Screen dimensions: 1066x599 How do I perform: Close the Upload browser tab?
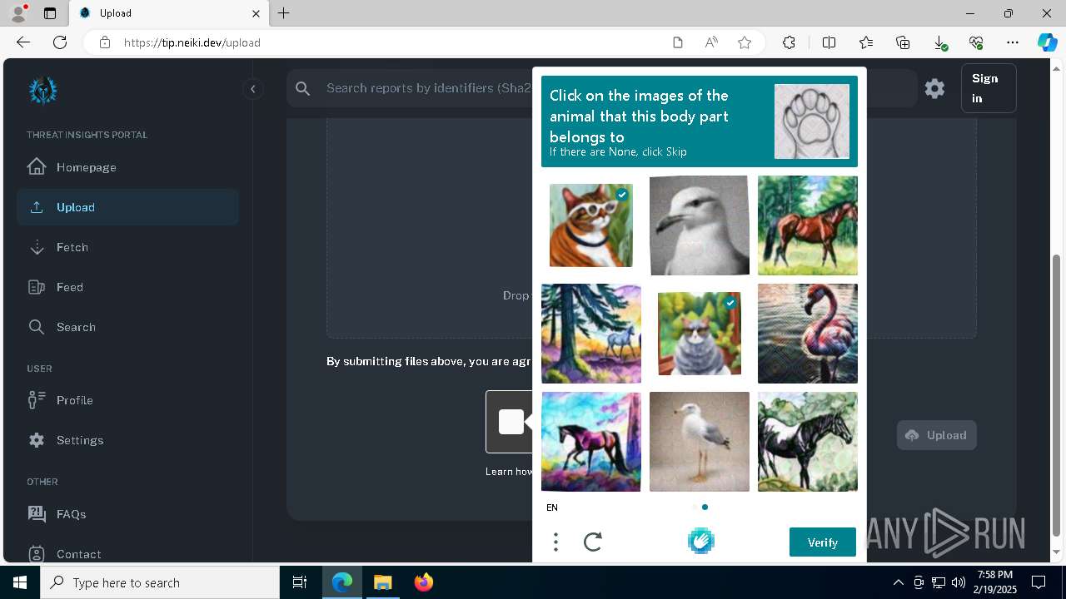[x=257, y=13]
